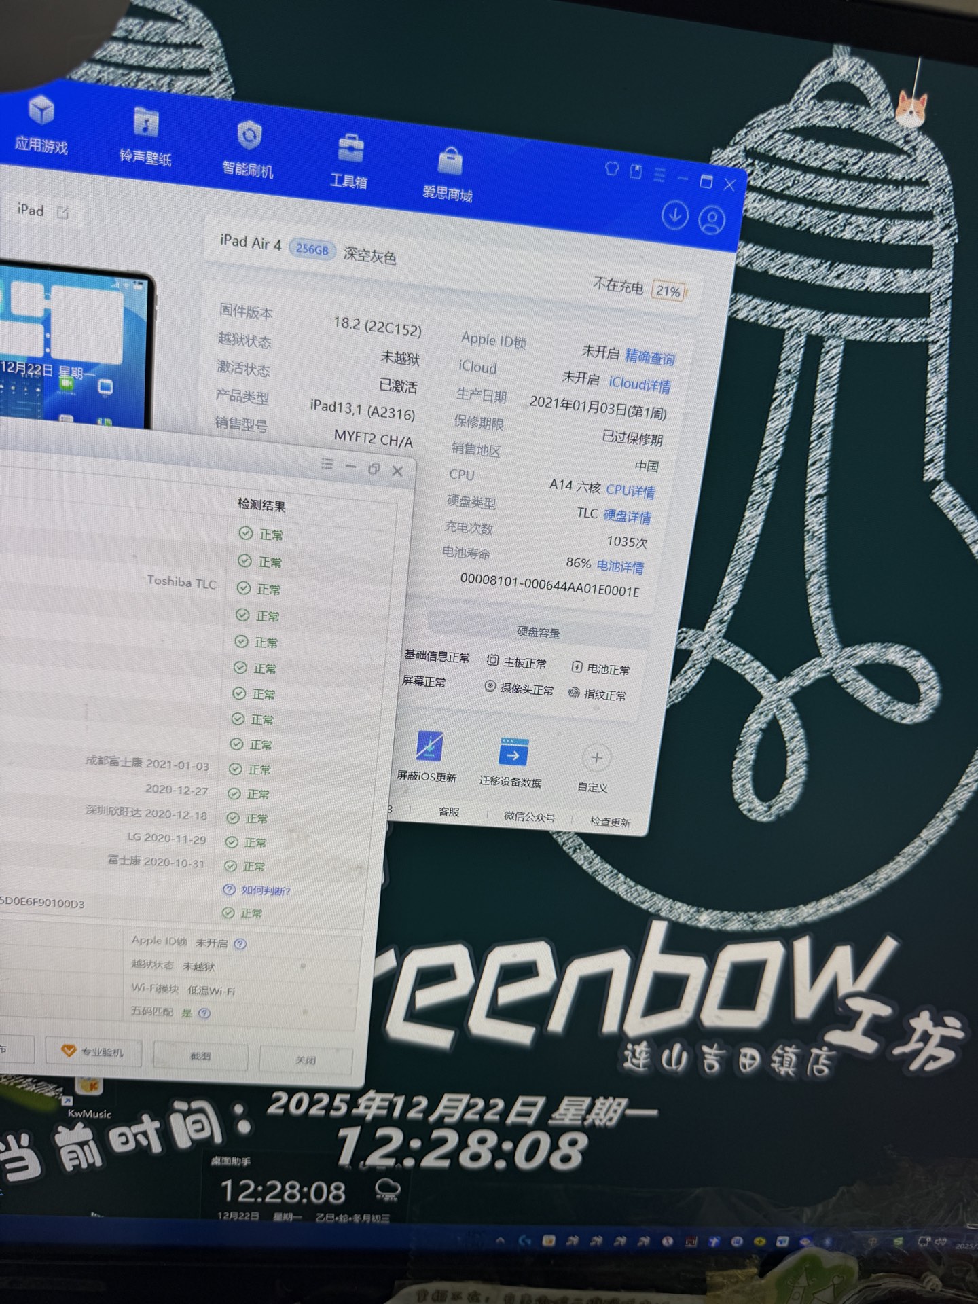This screenshot has width=978, height=1304.
Task: Click 如何判断? help link in report
Action: tap(265, 890)
